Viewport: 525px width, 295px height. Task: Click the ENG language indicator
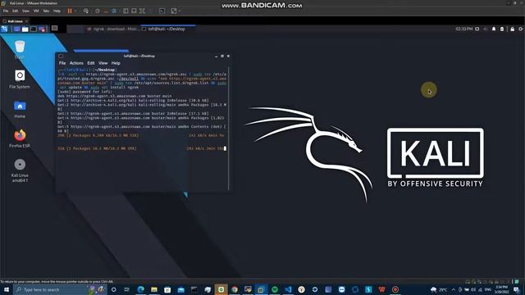(x=488, y=289)
